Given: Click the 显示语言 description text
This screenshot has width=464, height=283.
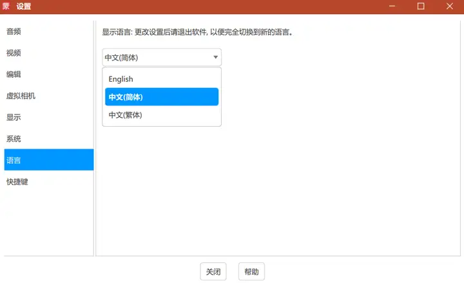Looking at the screenshot, I should pos(197,32).
